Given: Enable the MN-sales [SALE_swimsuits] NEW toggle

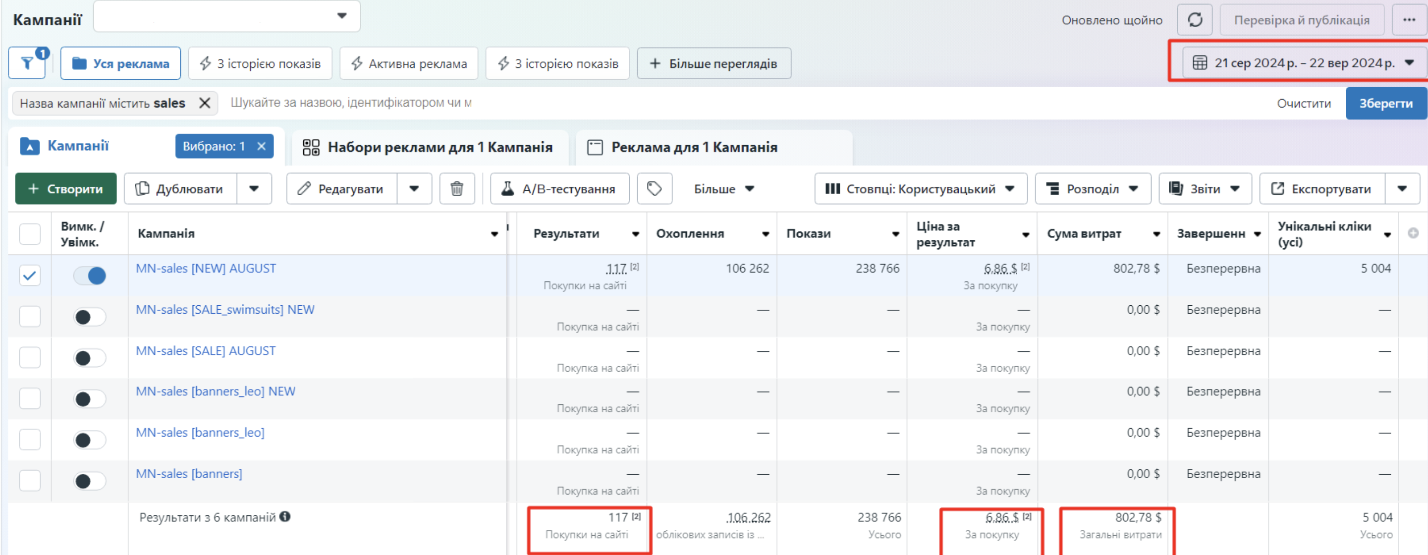Looking at the screenshot, I should click(x=90, y=317).
